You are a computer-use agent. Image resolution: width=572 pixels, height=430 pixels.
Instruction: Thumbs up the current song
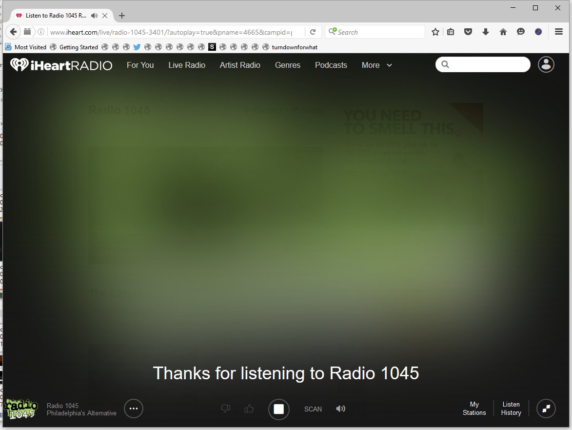pos(249,409)
